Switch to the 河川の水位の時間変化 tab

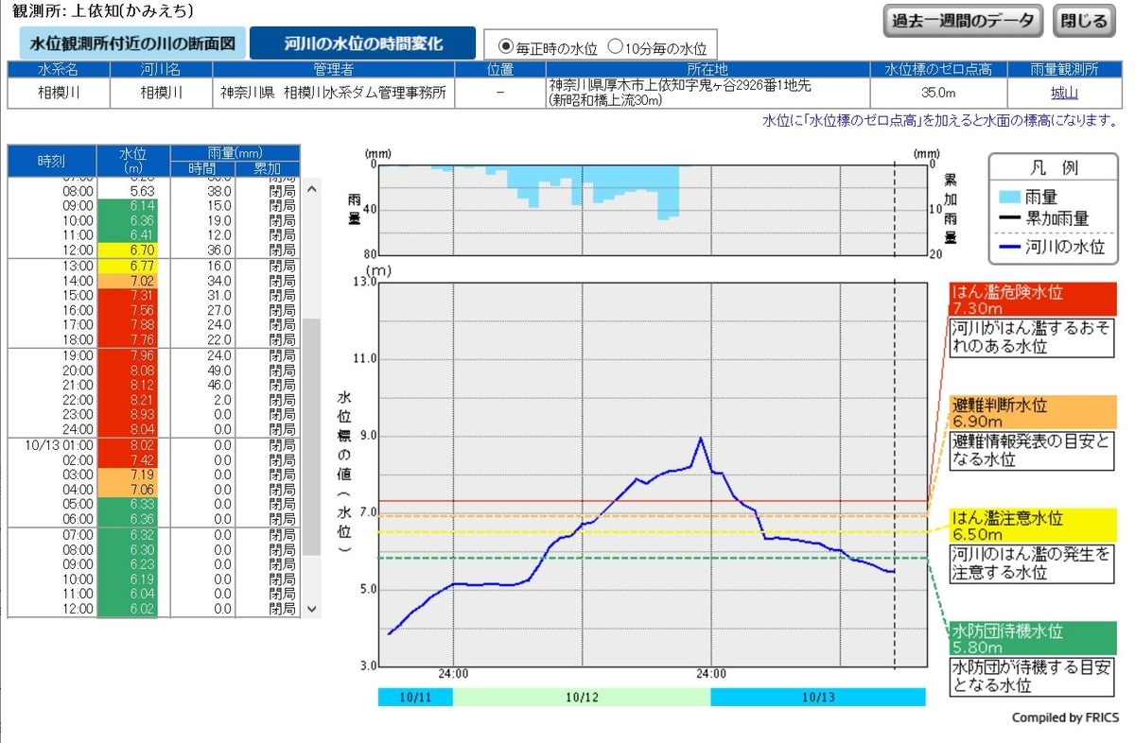point(364,43)
